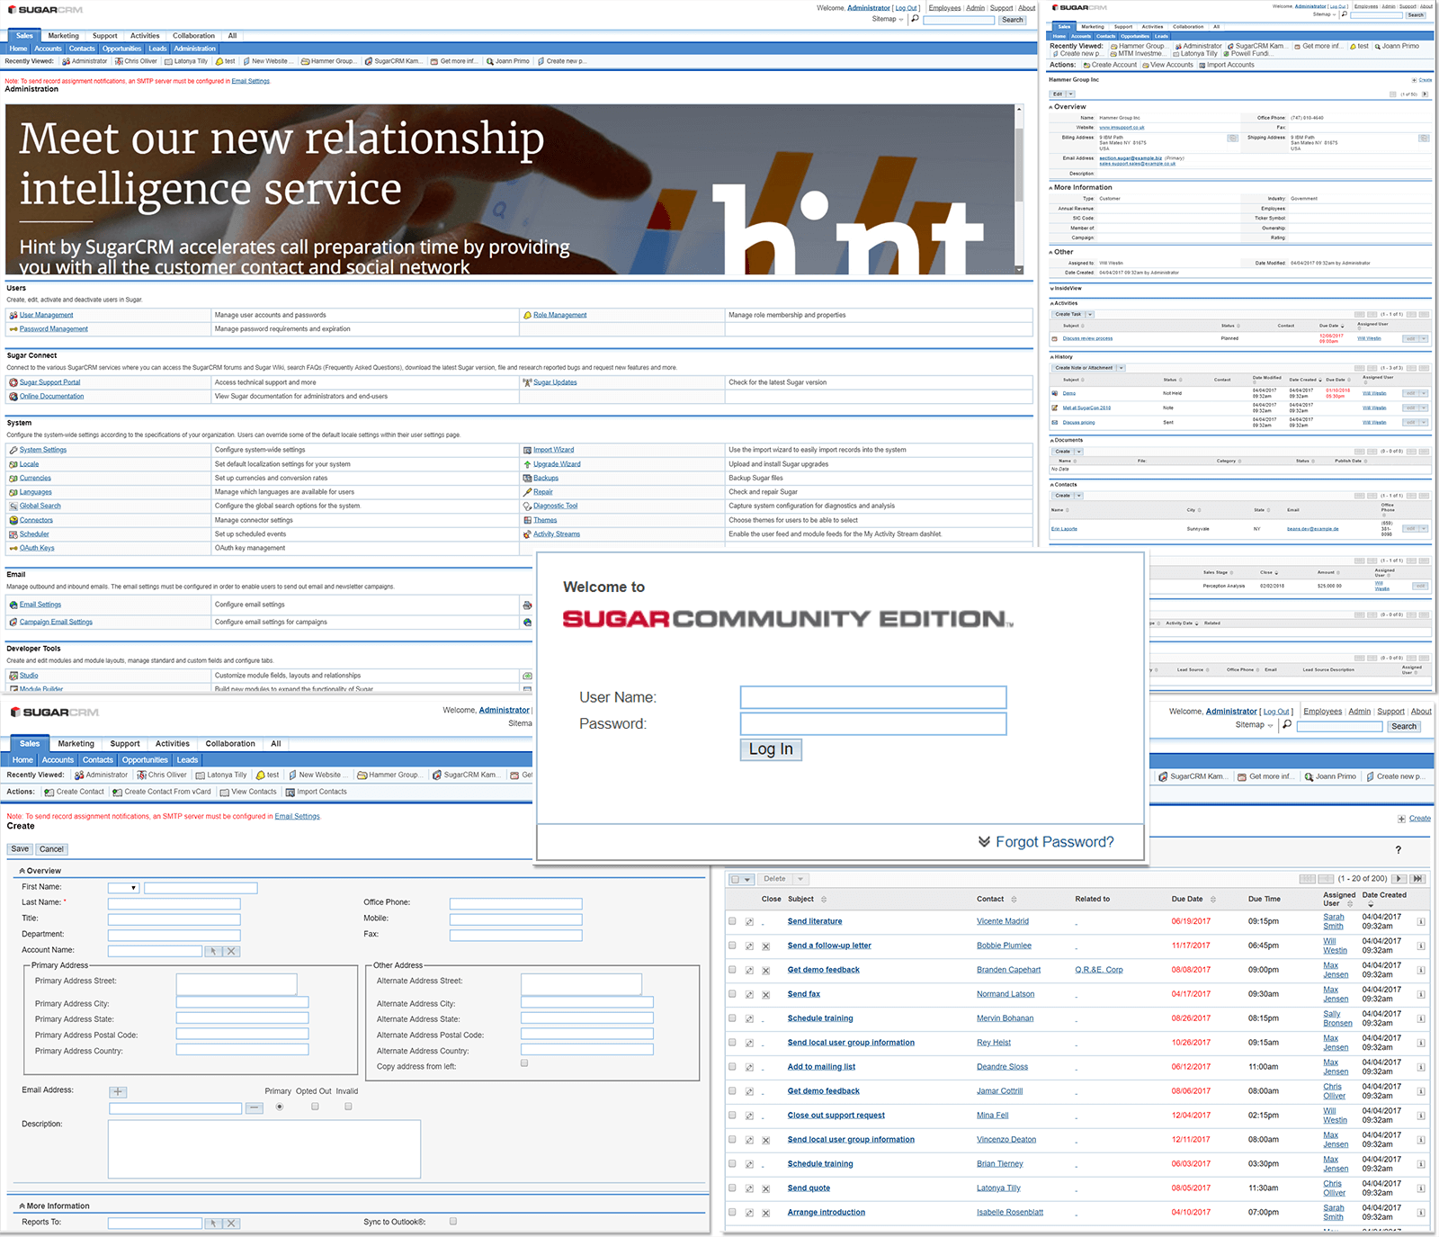The image size is (1439, 1237).
Task: Click the Password Management key icon
Action: (13, 329)
